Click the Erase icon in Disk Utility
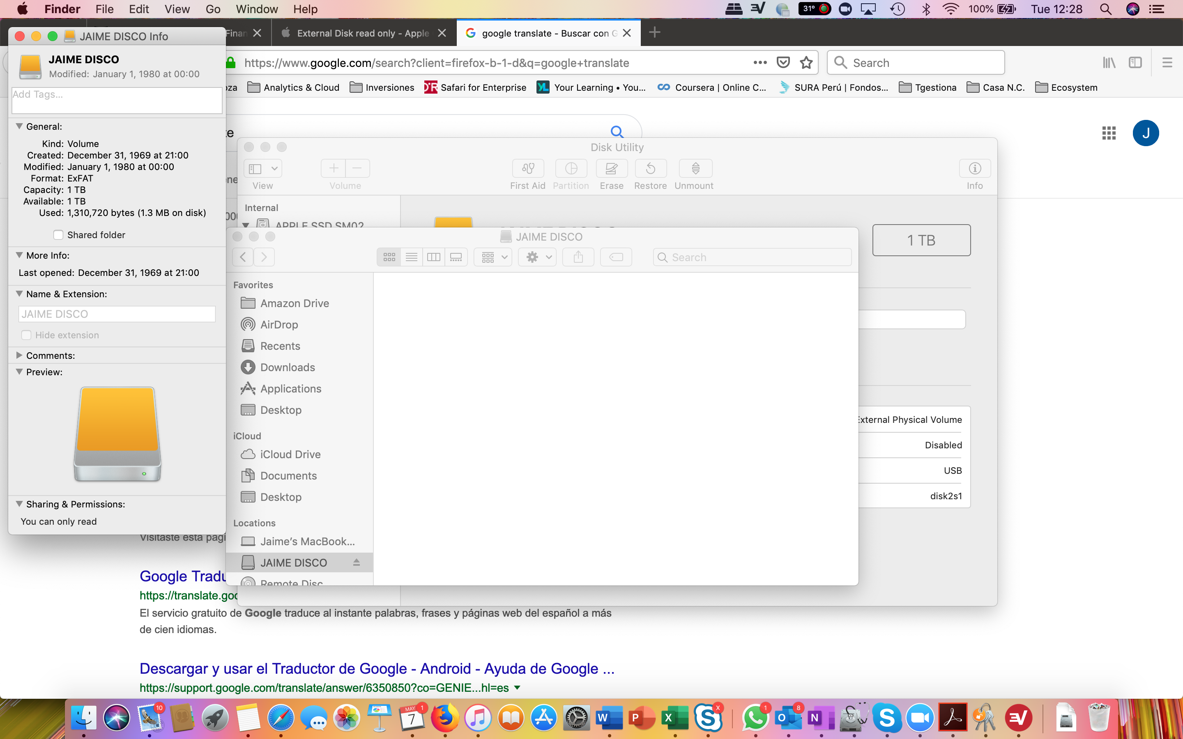 click(x=611, y=169)
